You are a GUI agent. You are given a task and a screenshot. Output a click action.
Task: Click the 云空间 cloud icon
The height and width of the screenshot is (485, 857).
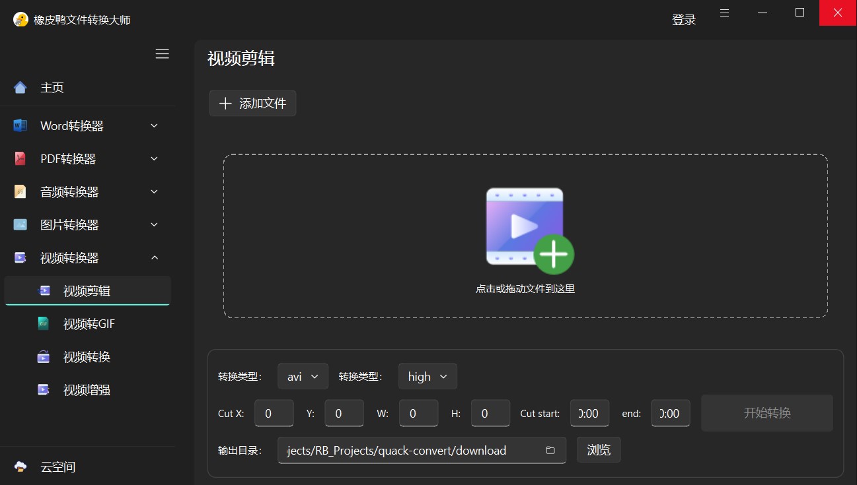(20, 467)
